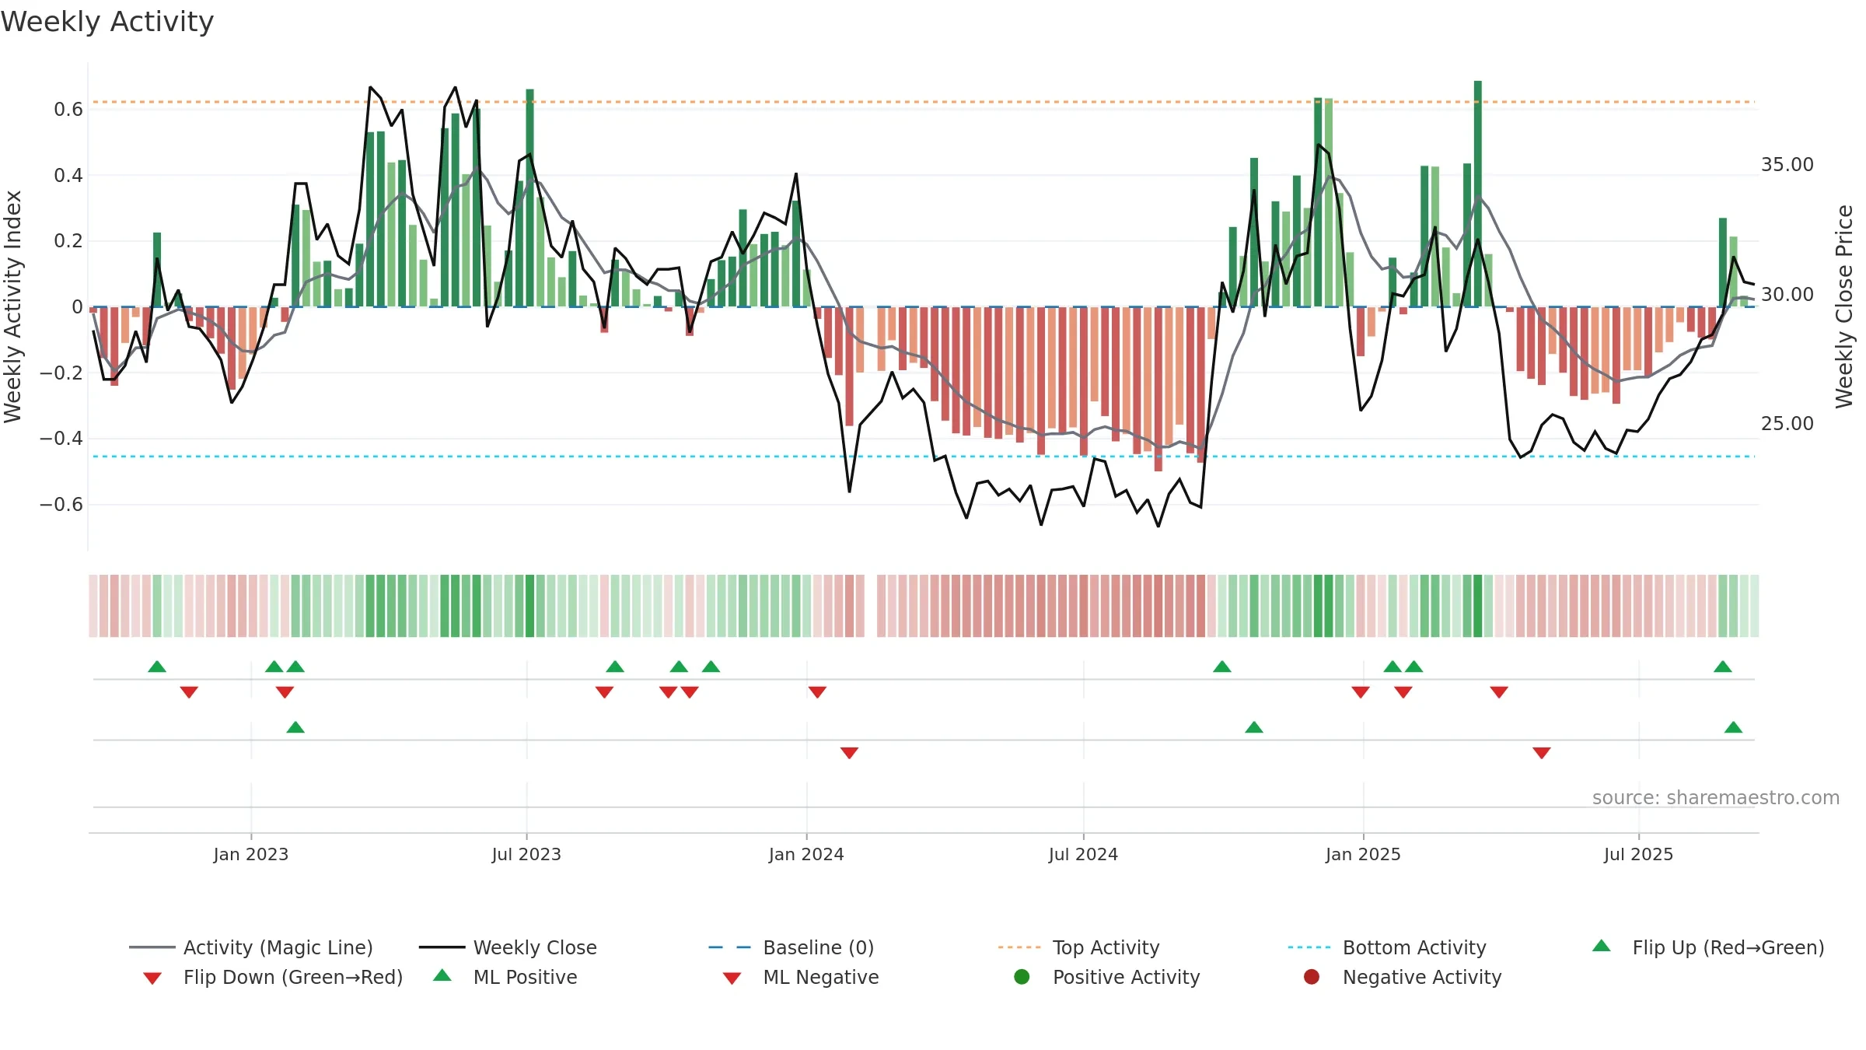Viewport: 1866px width, 1050px height.
Task: Click the −0.6 left-axis tick label
Action: pos(61,505)
